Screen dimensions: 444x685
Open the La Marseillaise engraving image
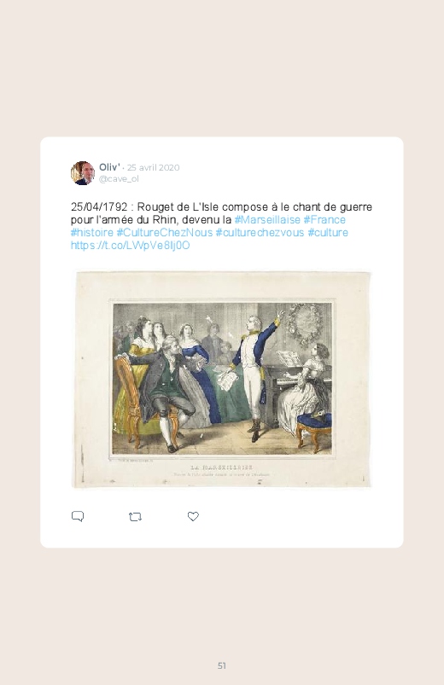[222, 380]
